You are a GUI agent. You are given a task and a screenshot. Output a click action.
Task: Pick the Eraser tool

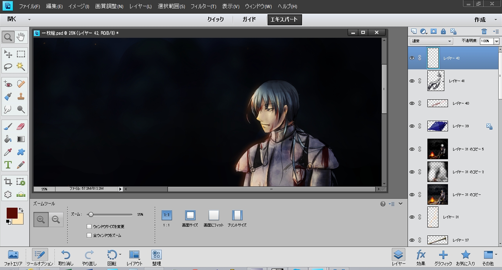[21, 127]
